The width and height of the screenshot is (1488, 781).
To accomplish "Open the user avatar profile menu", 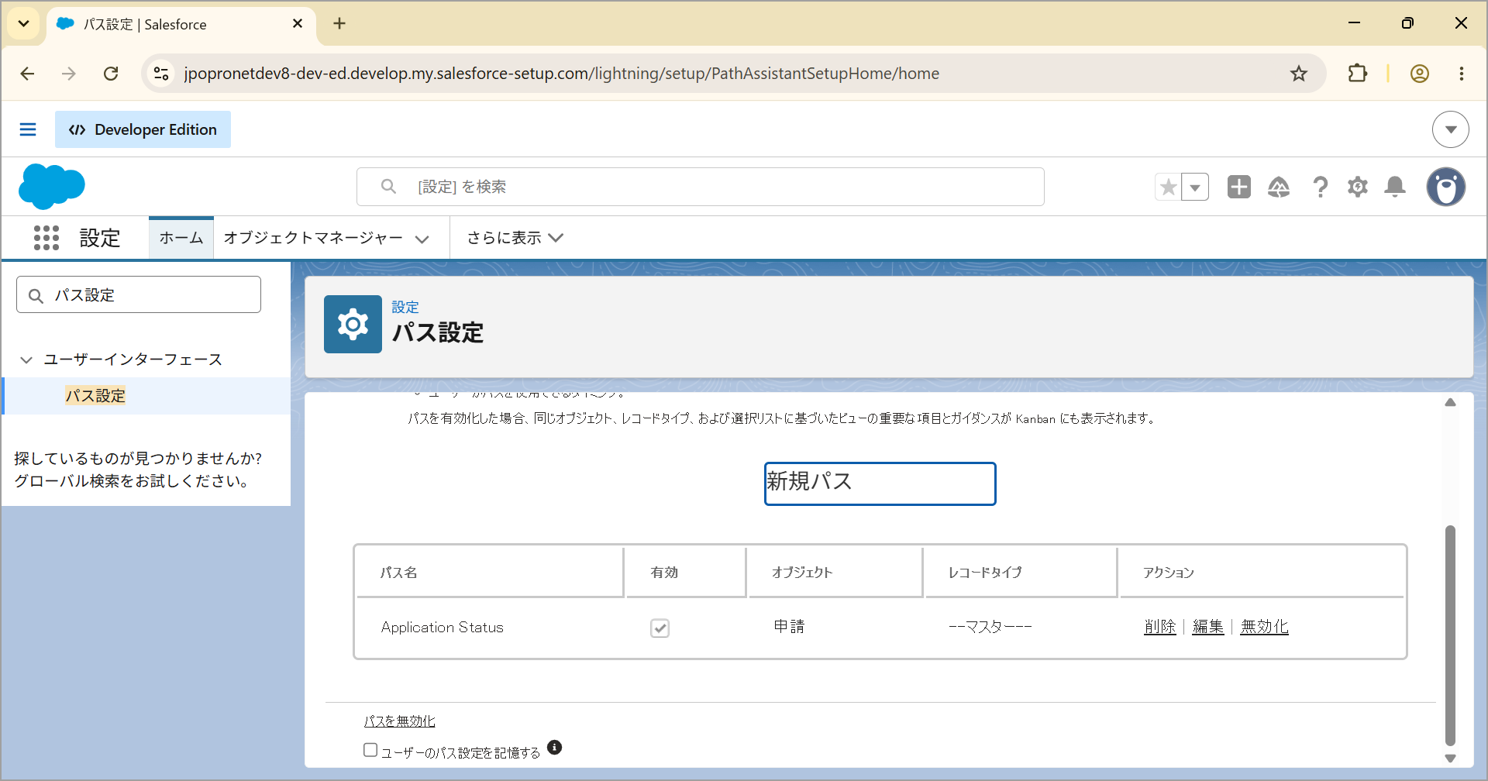I will pyautogui.click(x=1446, y=187).
